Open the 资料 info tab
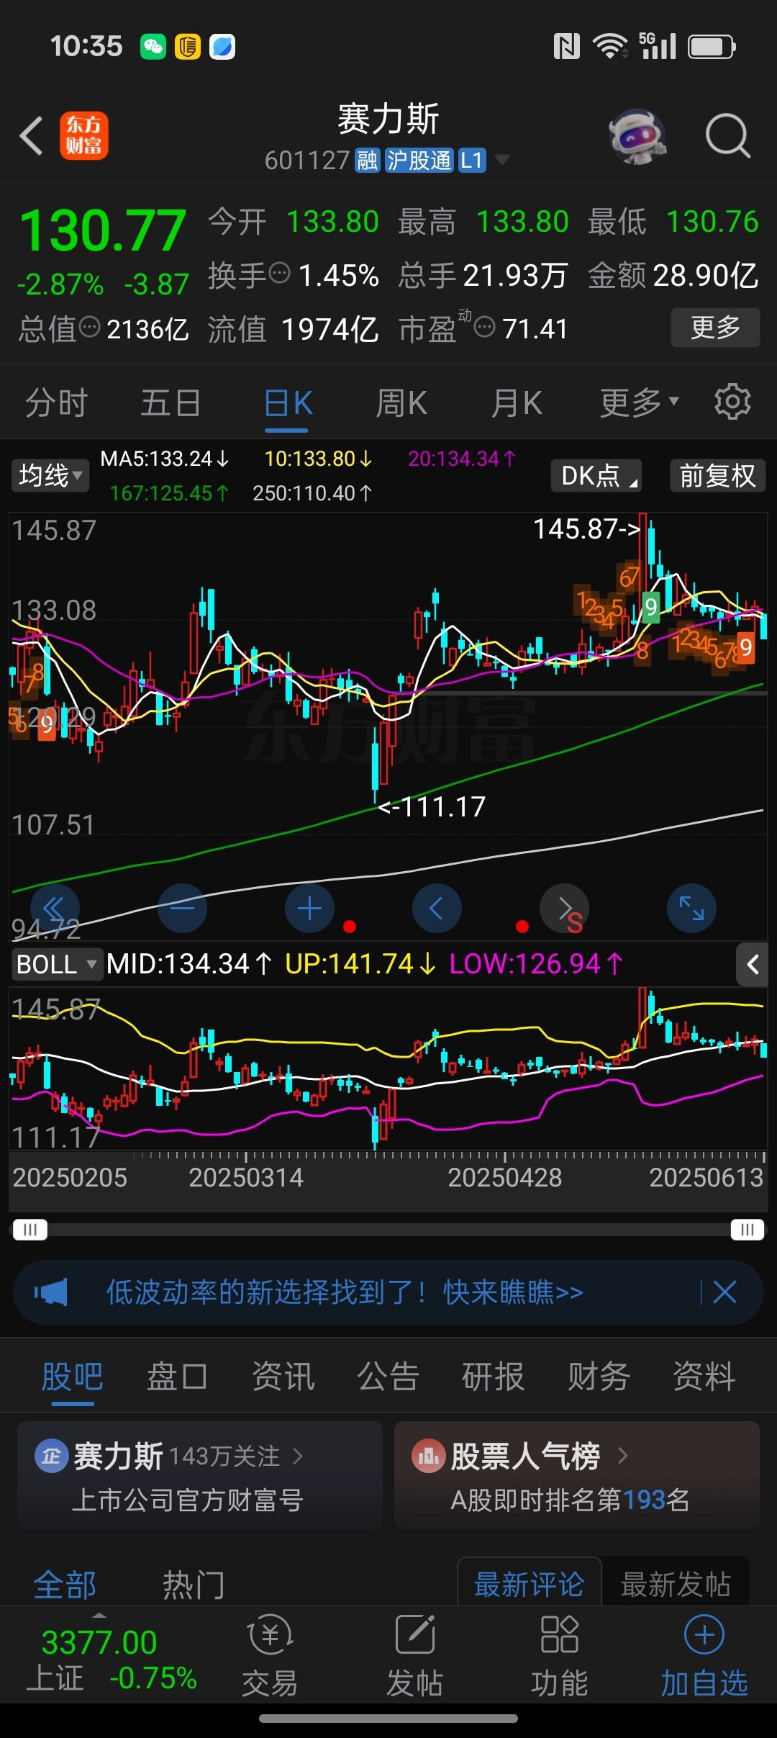This screenshot has height=1738, width=777. click(704, 1377)
